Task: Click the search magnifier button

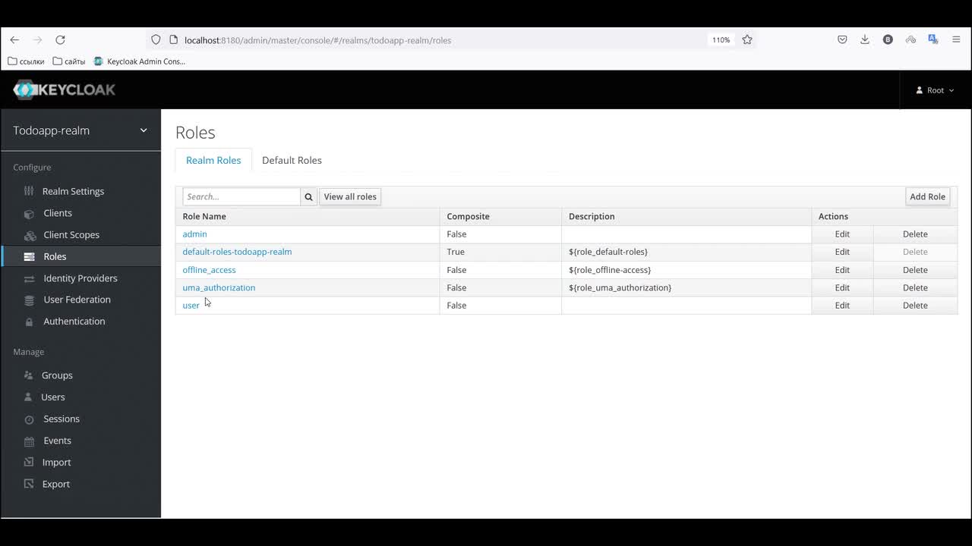Action: pos(309,196)
